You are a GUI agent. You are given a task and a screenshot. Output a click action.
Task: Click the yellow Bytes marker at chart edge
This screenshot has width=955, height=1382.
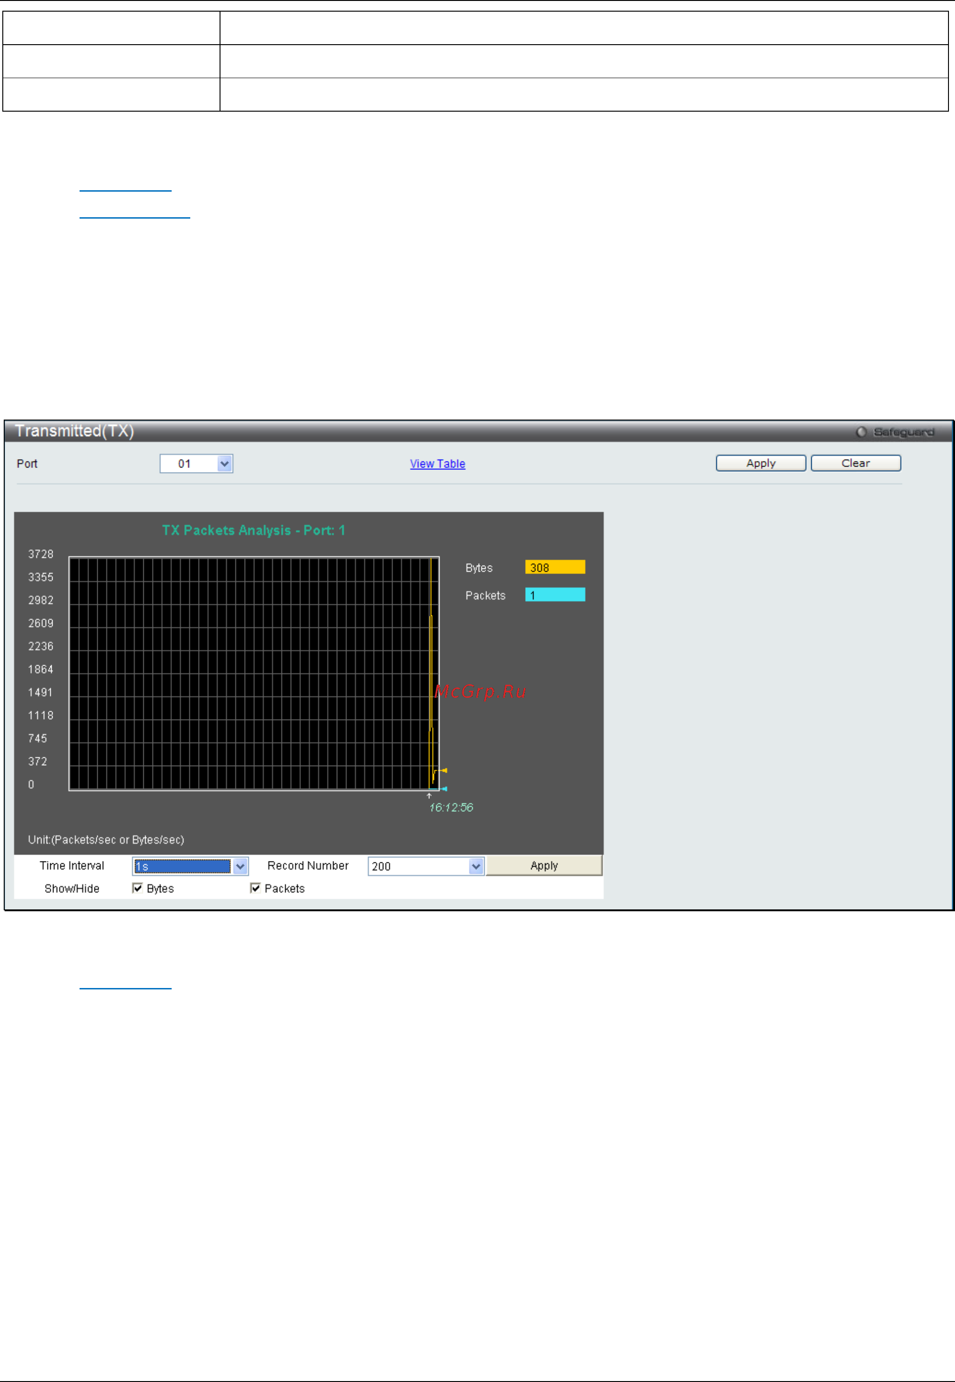pyautogui.click(x=443, y=771)
